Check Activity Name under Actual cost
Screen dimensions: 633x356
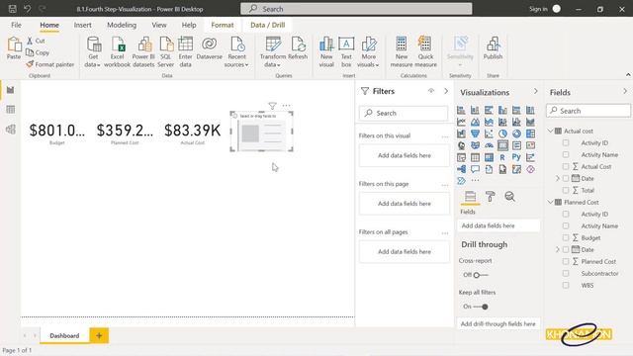[566, 154]
